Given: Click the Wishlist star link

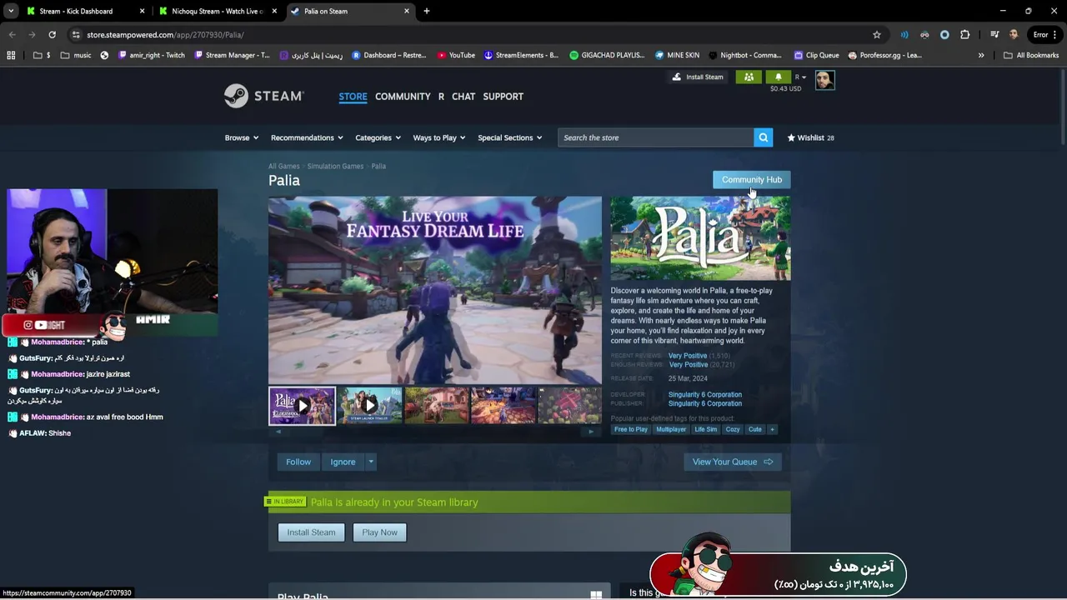Looking at the screenshot, I should 810,137.
